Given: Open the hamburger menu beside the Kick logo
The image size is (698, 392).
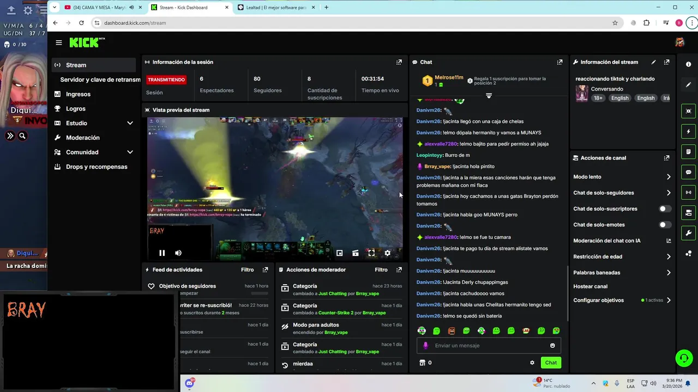Looking at the screenshot, I should point(59,42).
